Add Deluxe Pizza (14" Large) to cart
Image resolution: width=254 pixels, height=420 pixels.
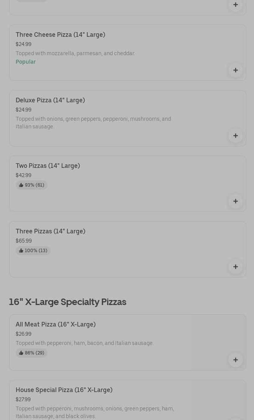235,136
